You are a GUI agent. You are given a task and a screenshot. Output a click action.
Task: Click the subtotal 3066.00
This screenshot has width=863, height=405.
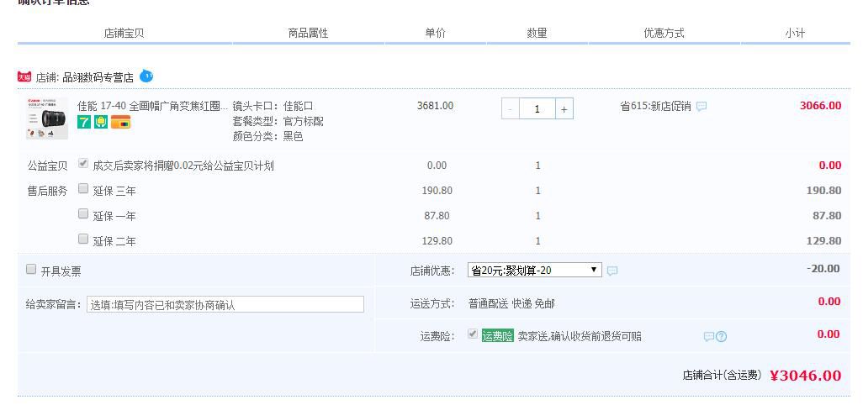(821, 106)
